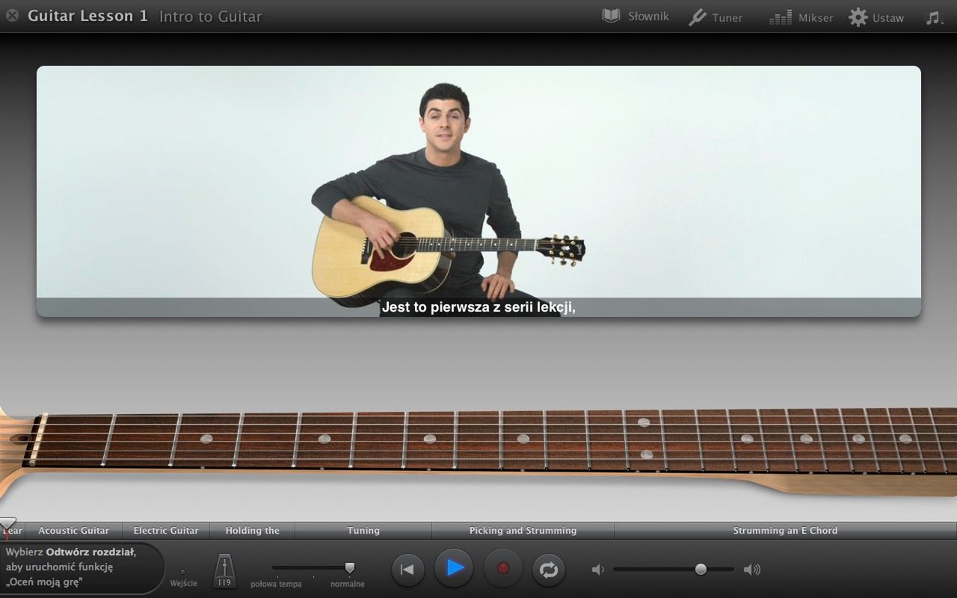Start playback with the blue Play button
957x598 pixels.
pyautogui.click(x=454, y=568)
